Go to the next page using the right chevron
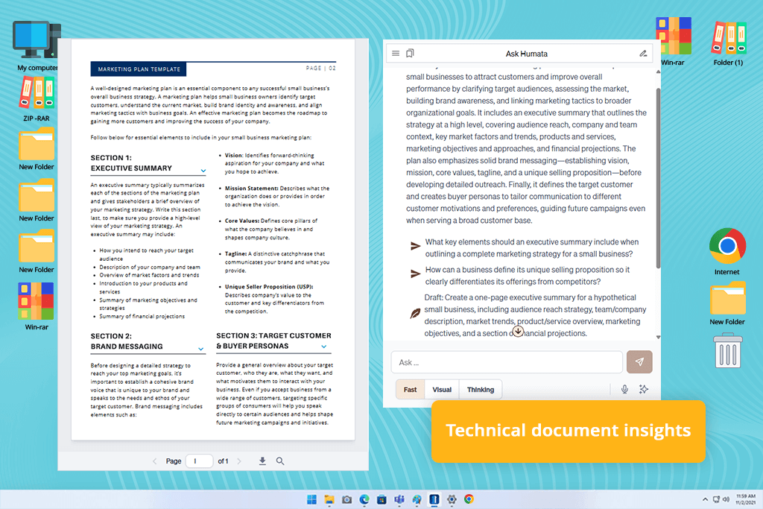Screen dimensions: 763x509 [239, 461]
